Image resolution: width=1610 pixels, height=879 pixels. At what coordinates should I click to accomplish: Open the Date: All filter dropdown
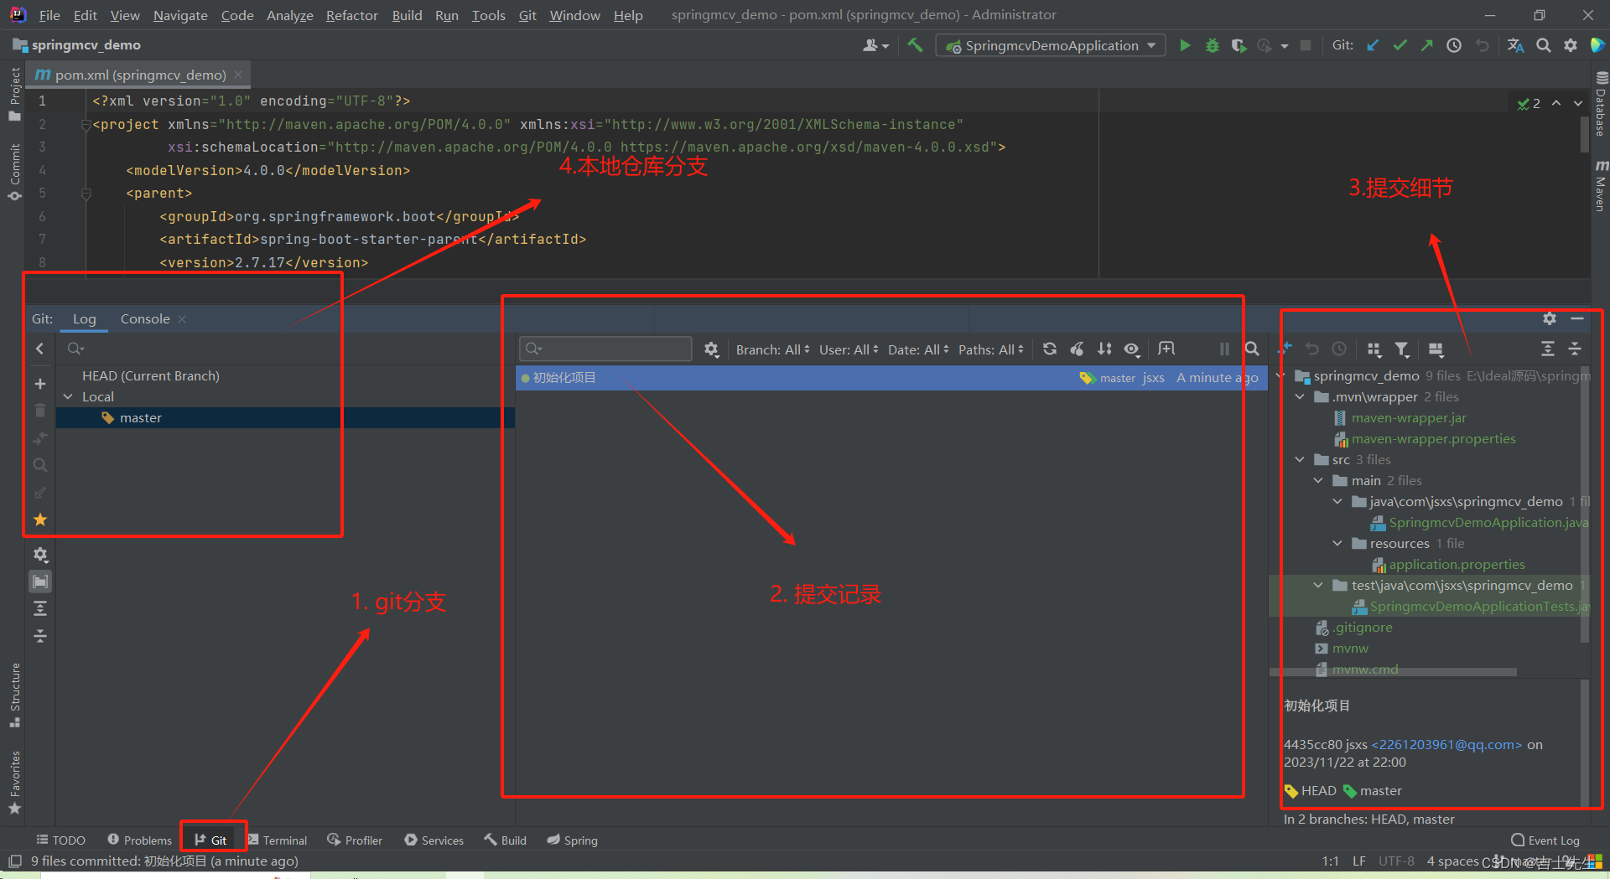coord(918,349)
